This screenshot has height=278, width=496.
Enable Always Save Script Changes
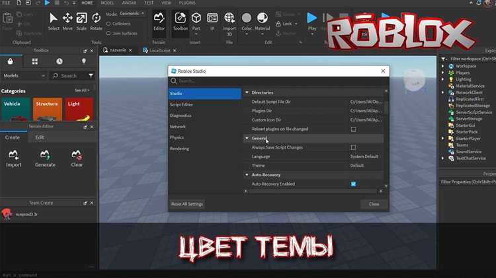353,147
